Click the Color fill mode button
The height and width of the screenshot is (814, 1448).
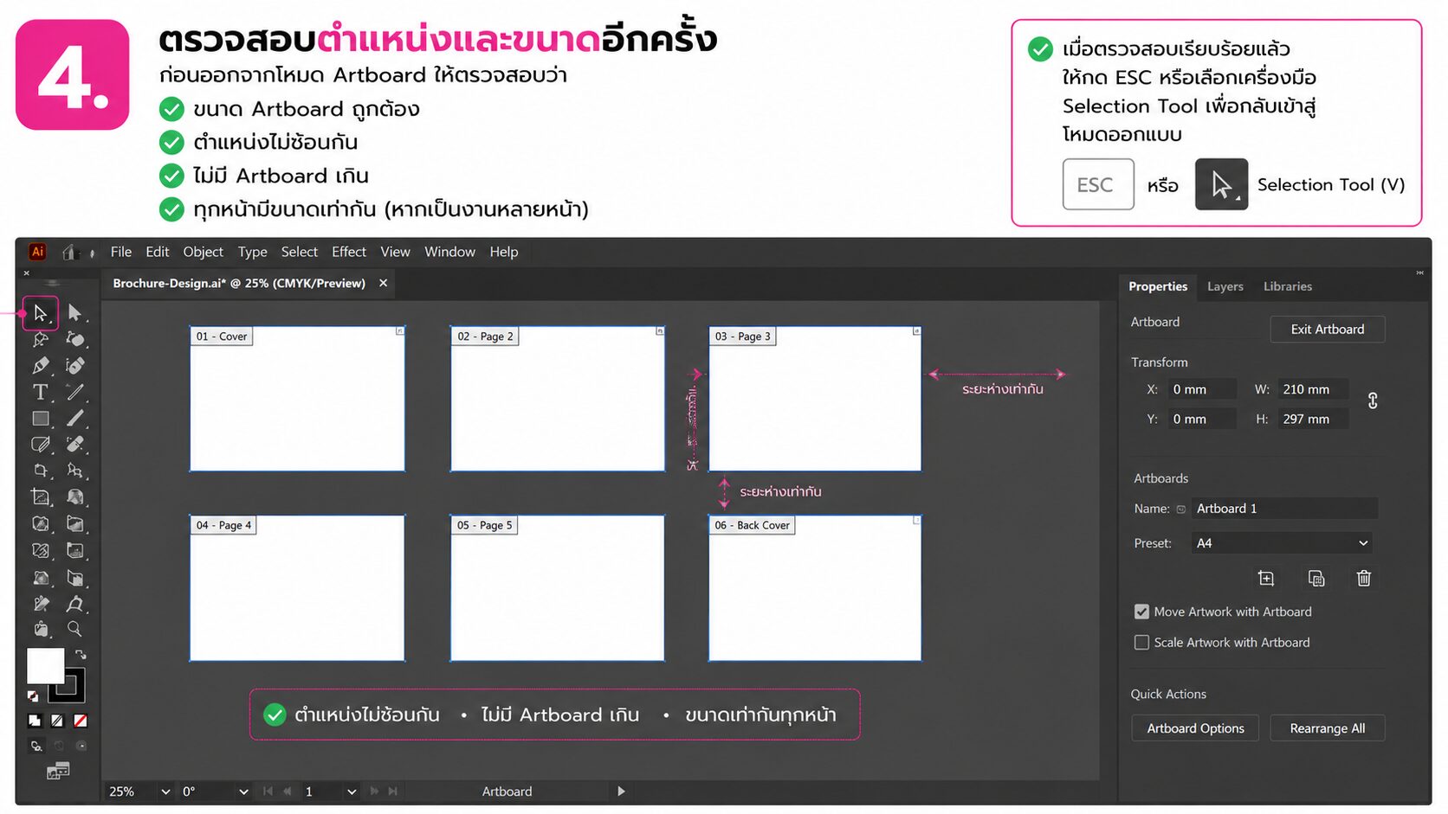(x=35, y=721)
